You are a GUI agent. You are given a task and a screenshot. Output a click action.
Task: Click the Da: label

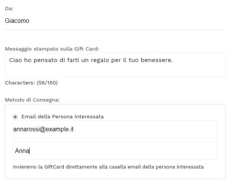point(9,8)
